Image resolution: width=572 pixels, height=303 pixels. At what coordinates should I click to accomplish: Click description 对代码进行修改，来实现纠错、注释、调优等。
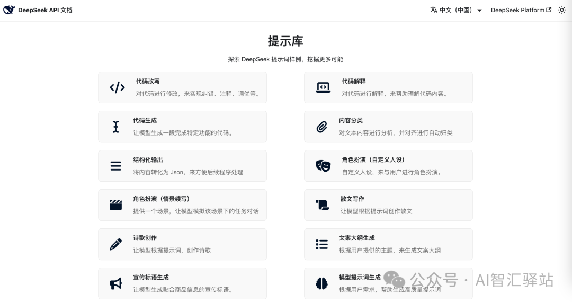(199, 94)
